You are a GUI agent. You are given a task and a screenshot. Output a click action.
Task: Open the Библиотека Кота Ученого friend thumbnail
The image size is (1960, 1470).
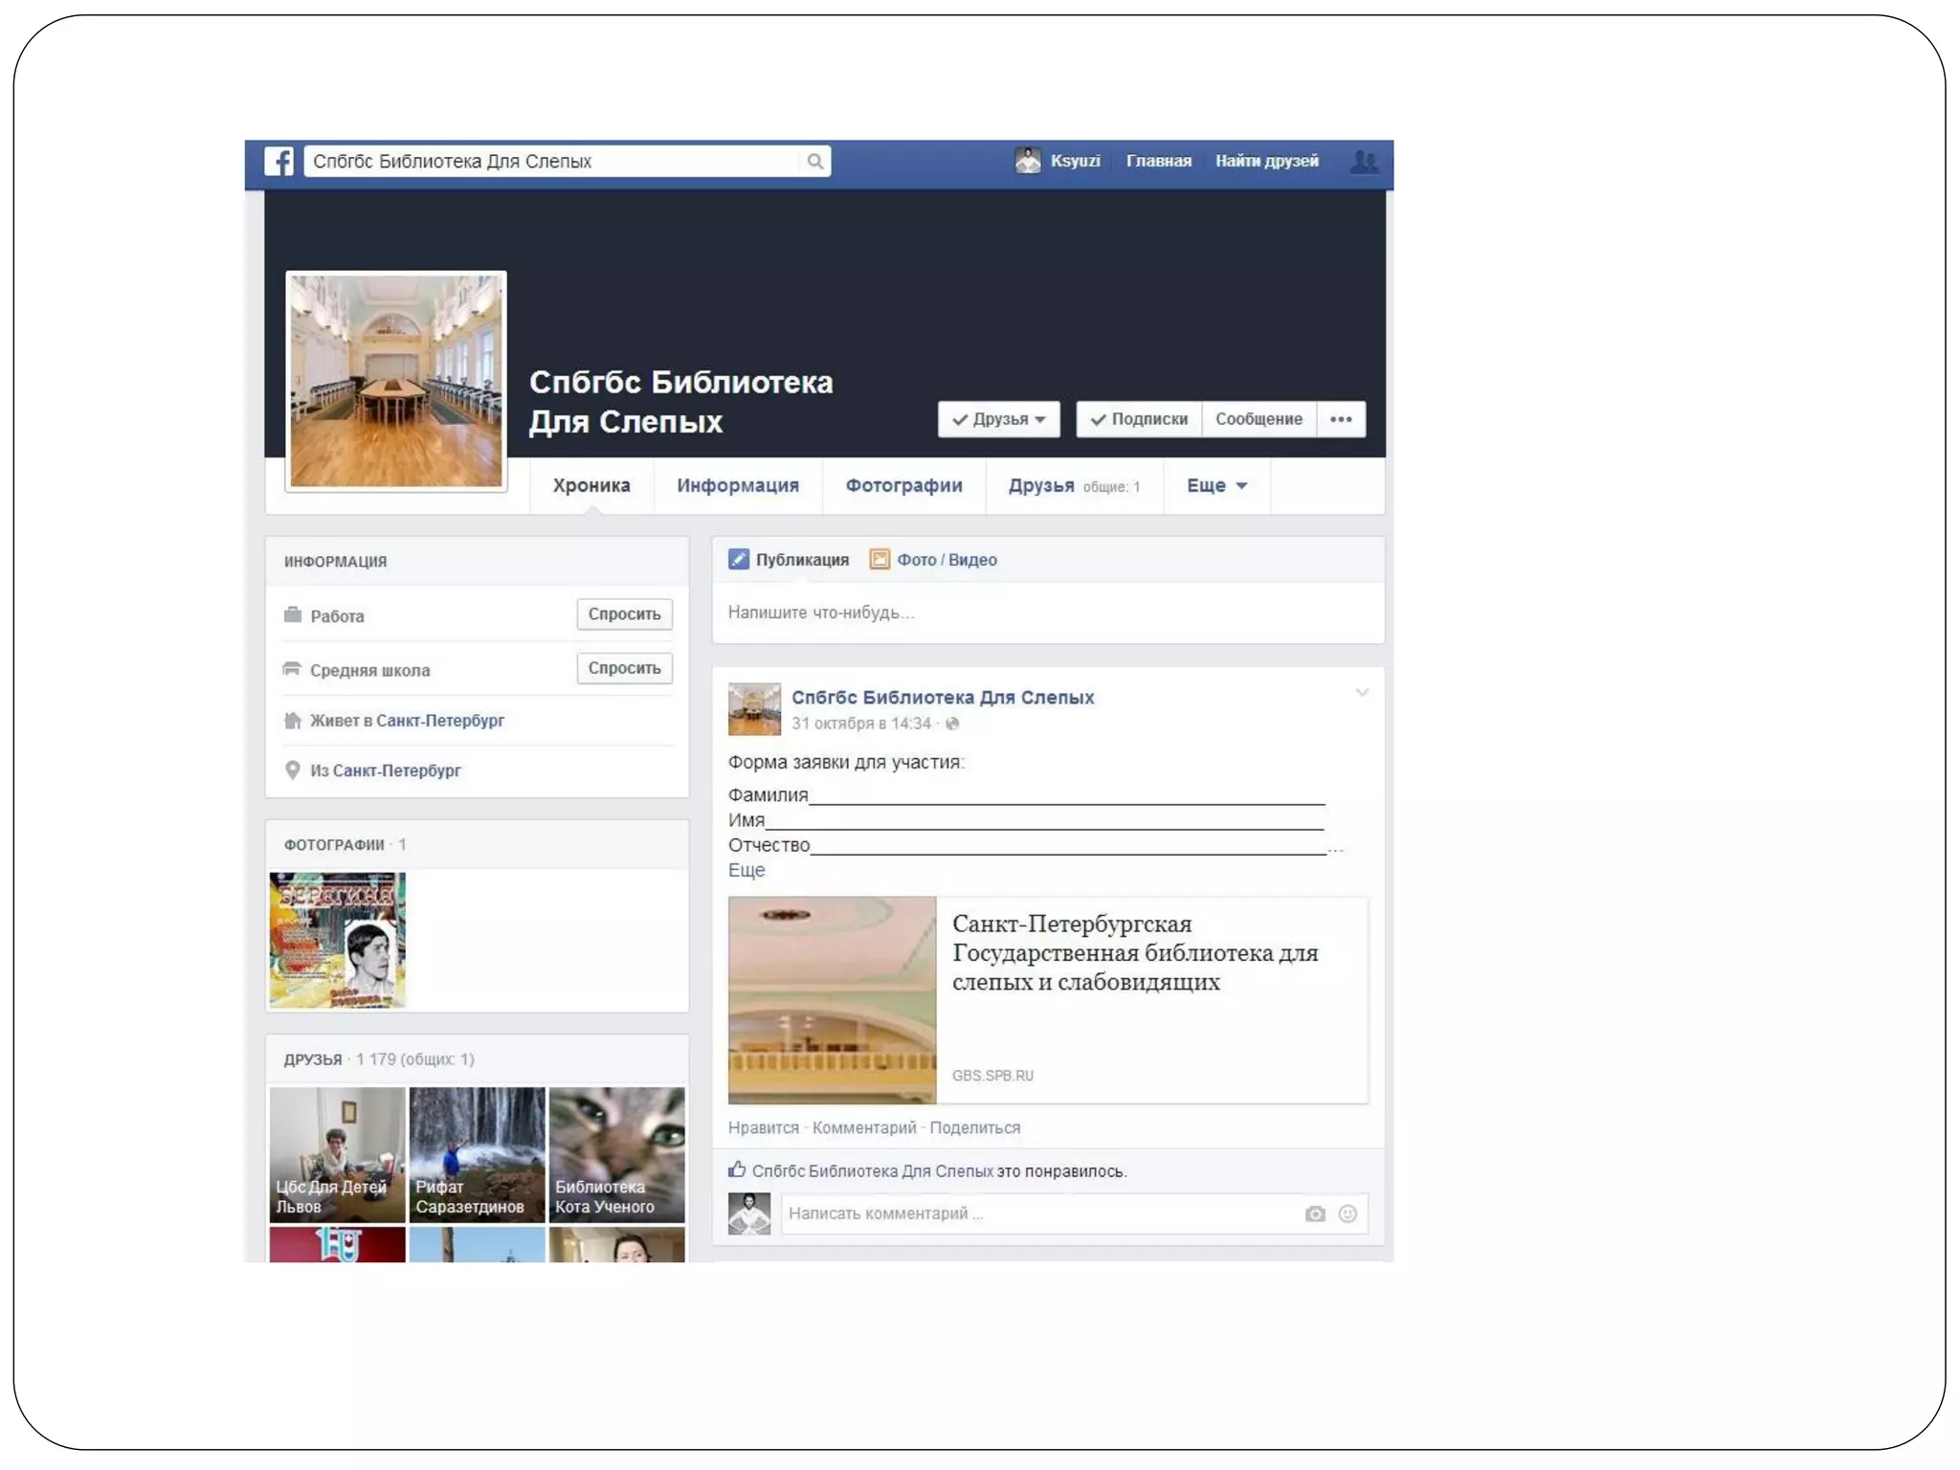coord(616,1154)
